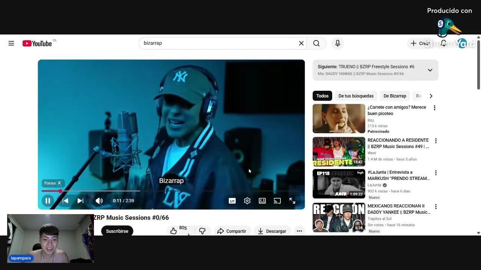Open REACCIONANDO A RESIDENTE video thumbnail
Viewport: 481px width, 270px height.
(339, 152)
